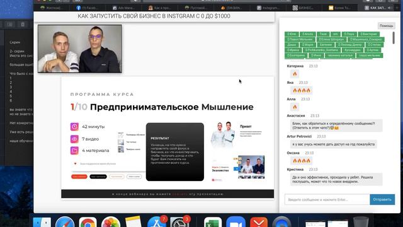Click the folder icon next to 4 материала

74,150
